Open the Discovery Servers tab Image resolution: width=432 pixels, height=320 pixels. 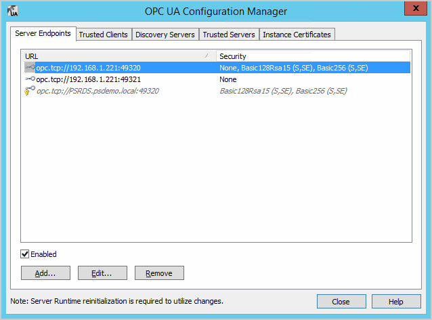click(165, 35)
